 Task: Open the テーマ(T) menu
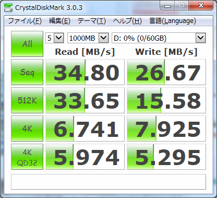tap(91, 21)
